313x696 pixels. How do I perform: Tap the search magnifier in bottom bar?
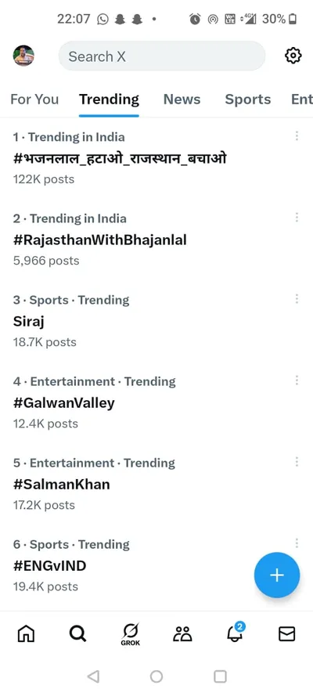pyautogui.click(x=78, y=634)
